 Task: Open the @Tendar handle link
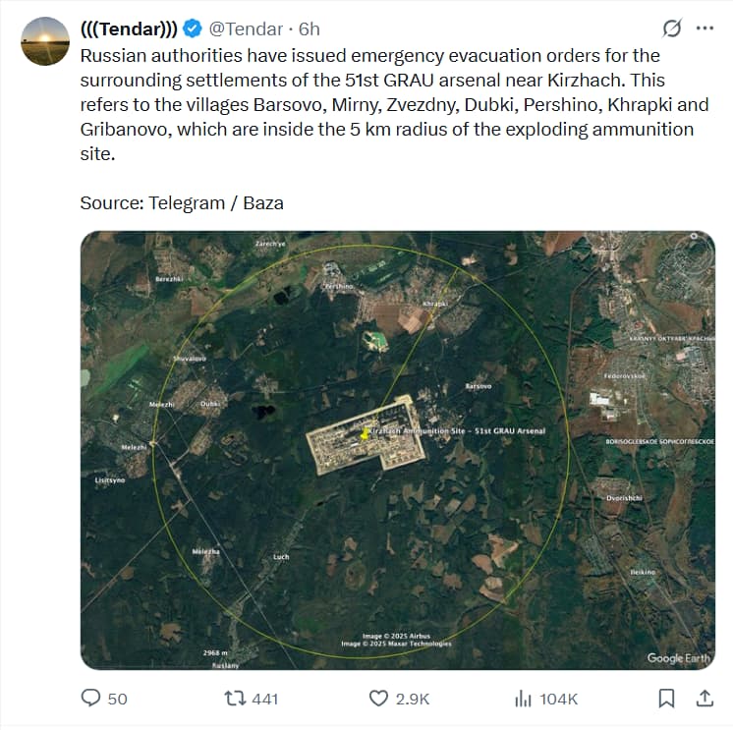[246, 28]
